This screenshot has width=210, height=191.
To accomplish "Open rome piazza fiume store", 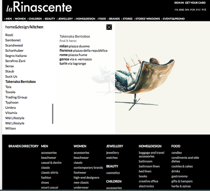I will click(74, 55).
